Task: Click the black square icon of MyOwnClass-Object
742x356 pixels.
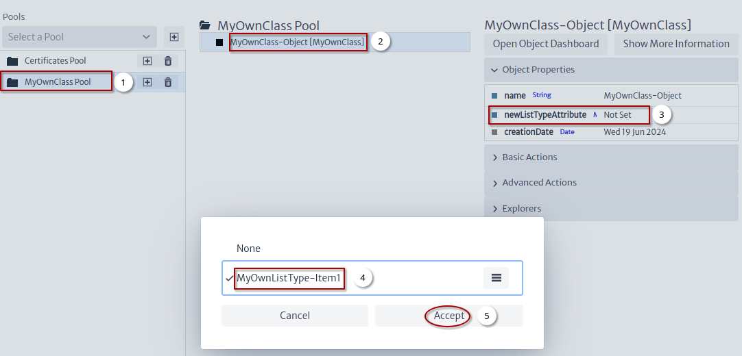Action: (x=219, y=42)
